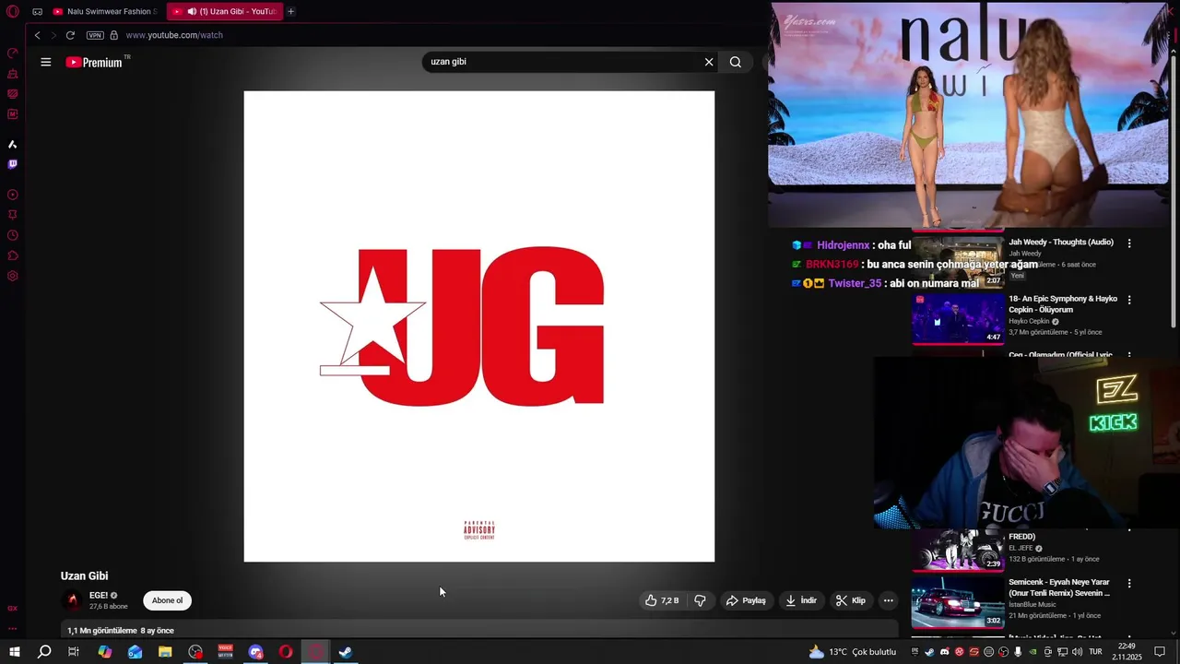The height and width of the screenshot is (664, 1180).
Task: Open options for Semicenk Eyvah Neye Yarar
Action: 1129,584
